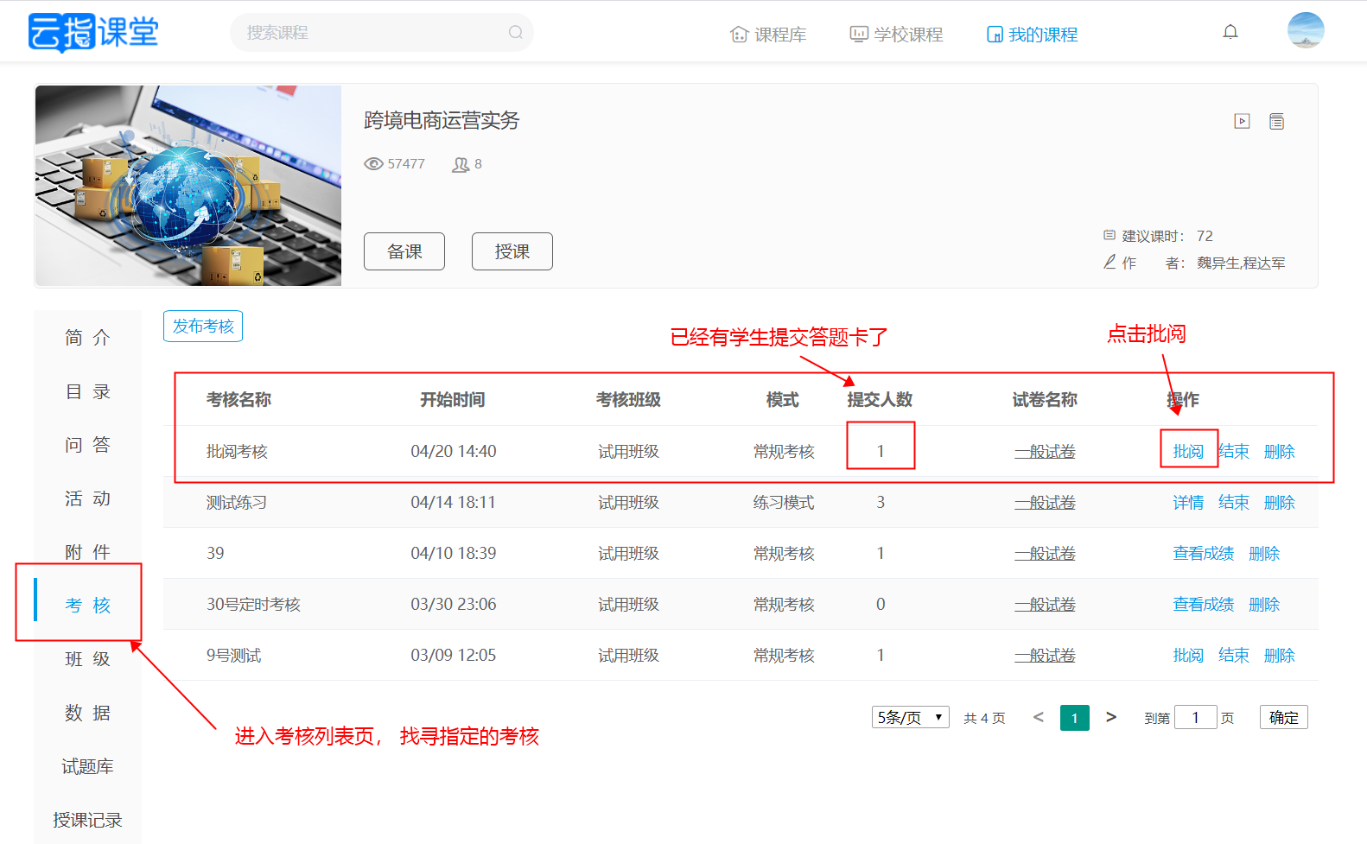Click the play icon on course header

click(1242, 121)
